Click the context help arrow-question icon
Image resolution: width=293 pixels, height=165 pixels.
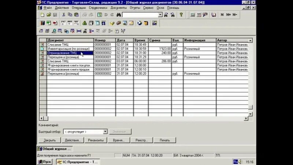123,31
